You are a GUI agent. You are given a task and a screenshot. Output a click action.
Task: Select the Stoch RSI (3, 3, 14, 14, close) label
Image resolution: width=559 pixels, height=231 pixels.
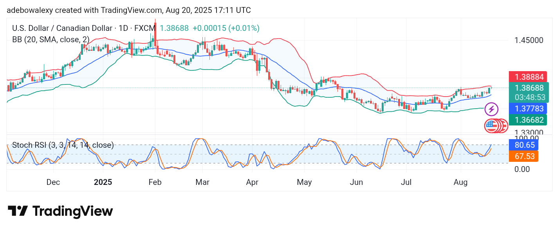coord(63,145)
